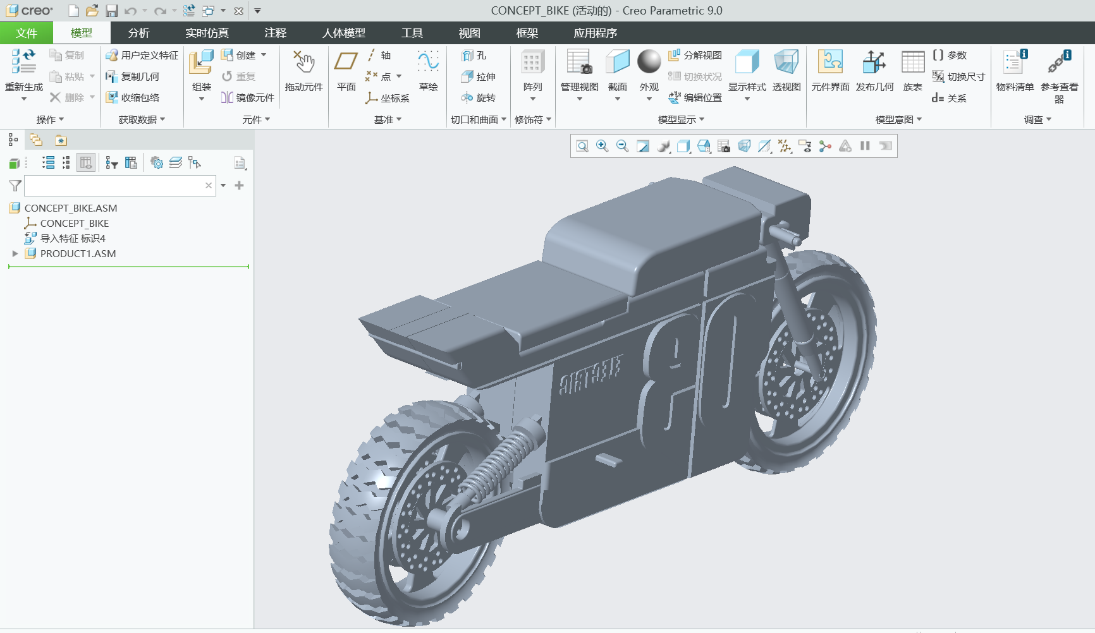The width and height of the screenshot is (1095, 633).
Task: Open the 草绘 sketch tool
Action: pyautogui.click(x=428, y=71)
